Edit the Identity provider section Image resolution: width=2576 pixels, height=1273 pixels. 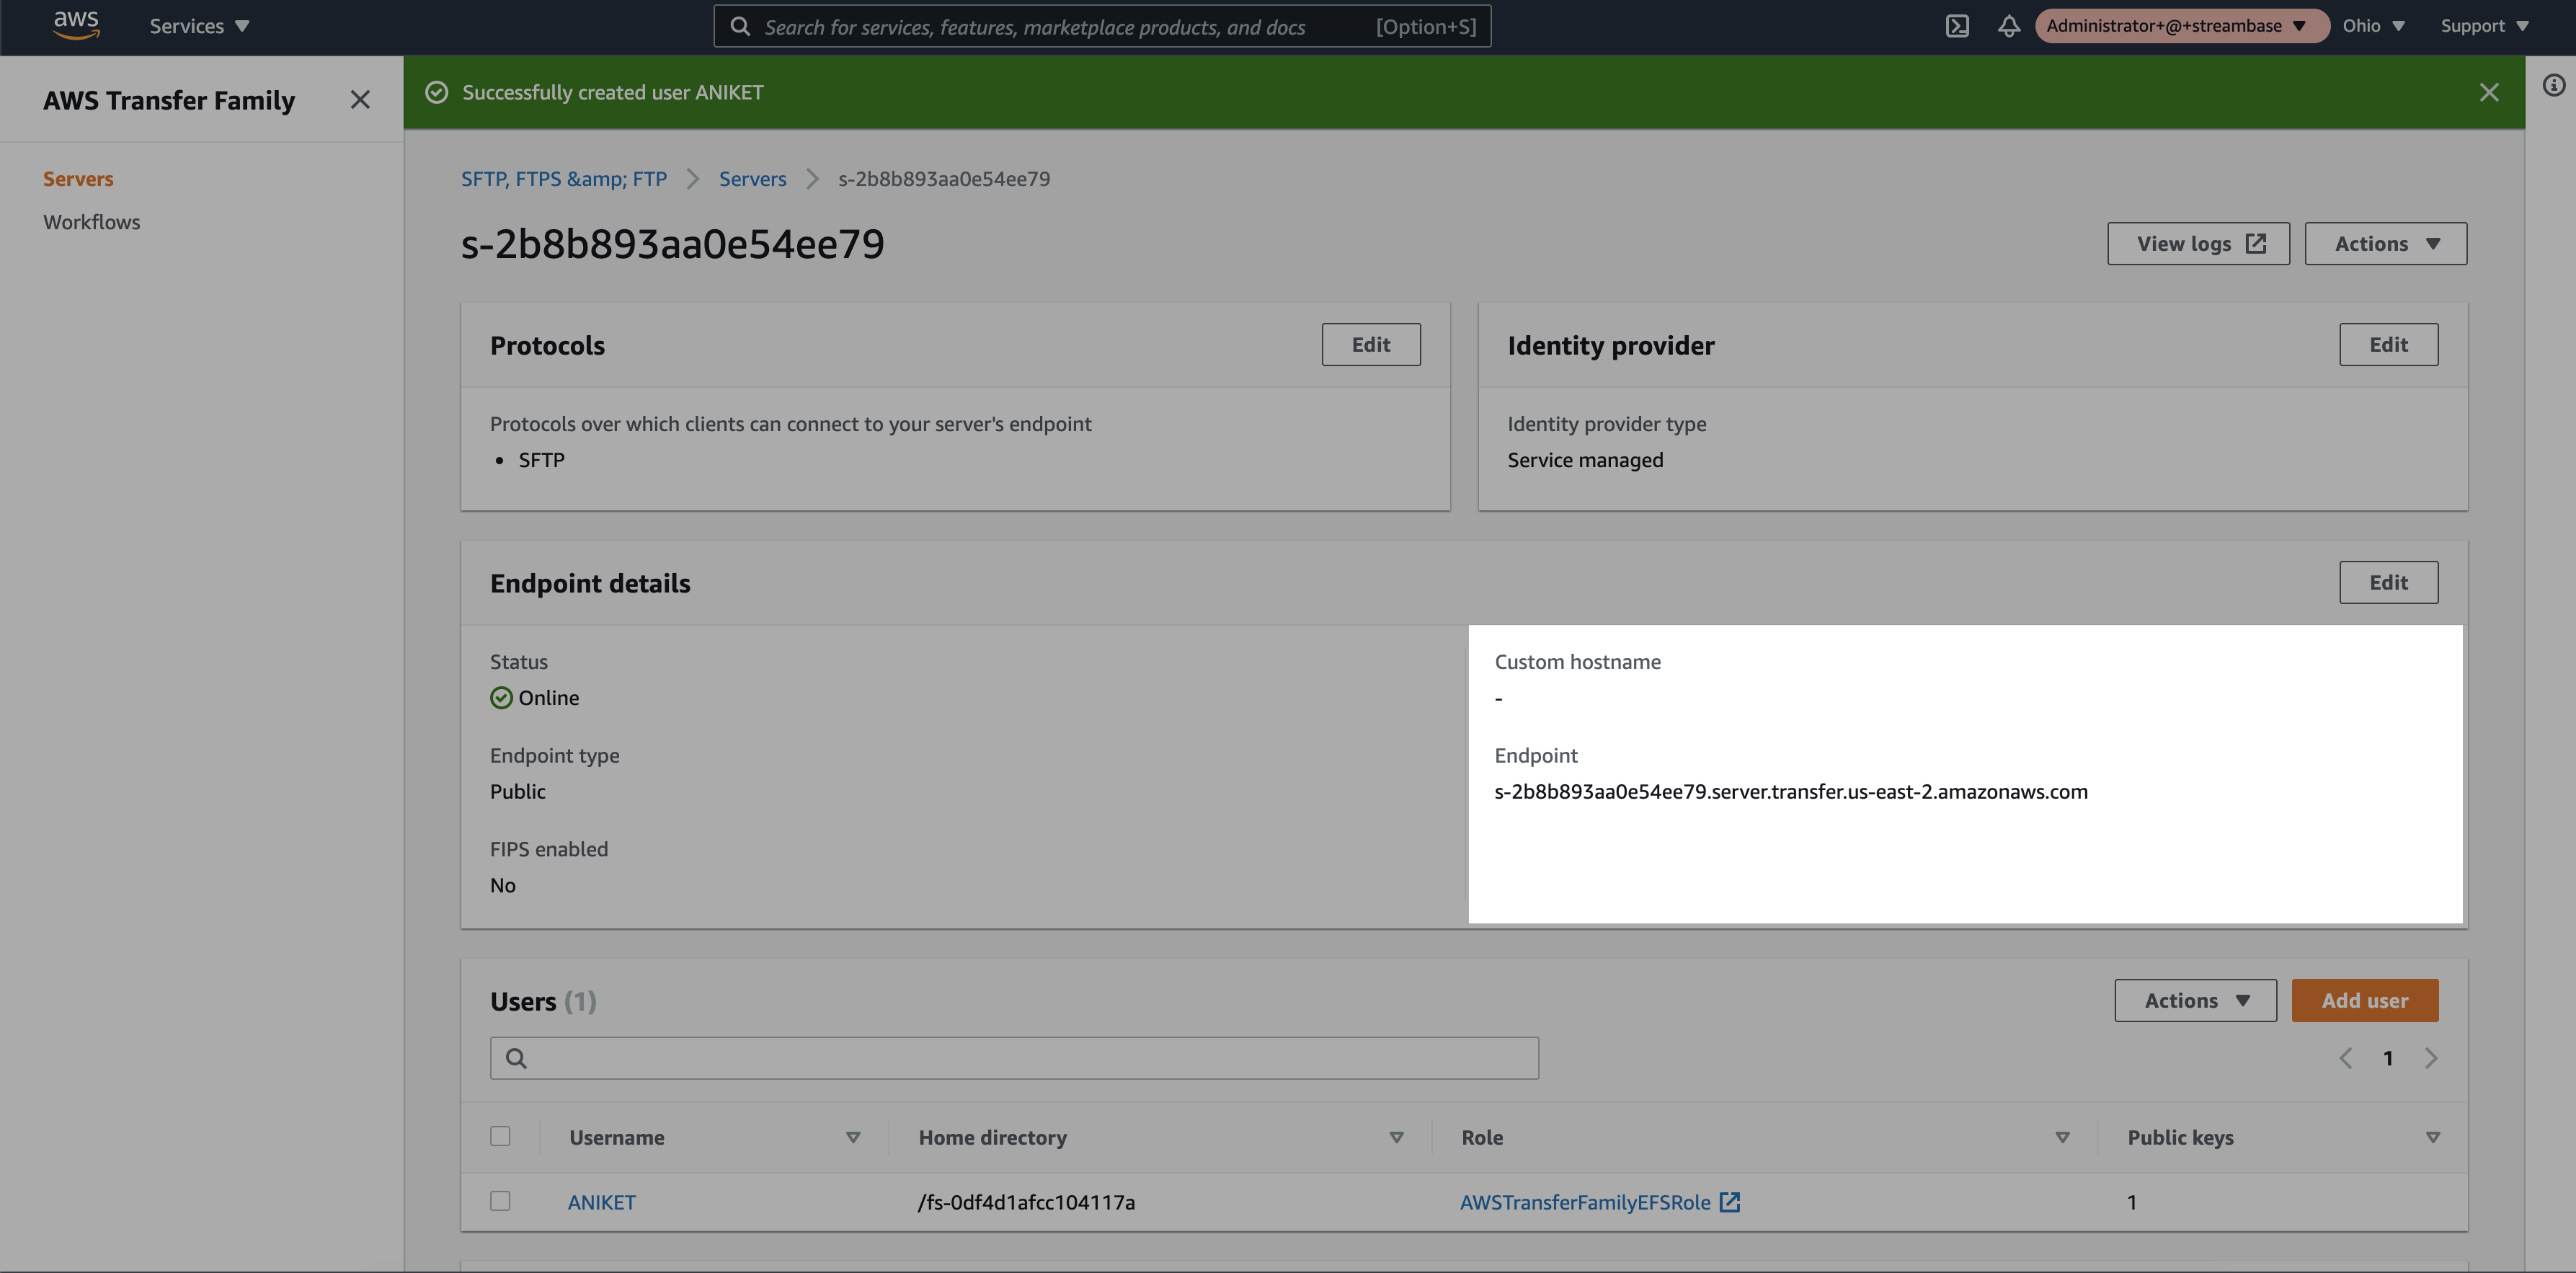[2388, 345]
